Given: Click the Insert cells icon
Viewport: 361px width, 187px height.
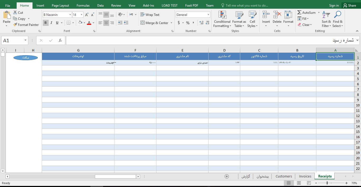Looking at the screenshot, I should [266, 15].
